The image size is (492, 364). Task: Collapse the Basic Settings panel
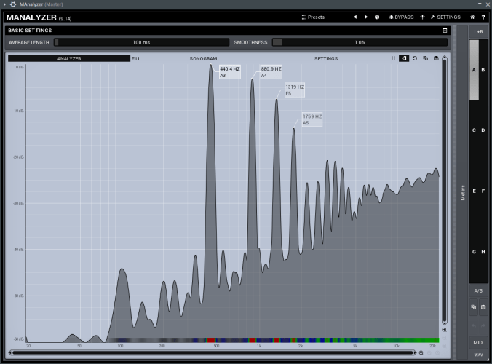pos(445,31)
